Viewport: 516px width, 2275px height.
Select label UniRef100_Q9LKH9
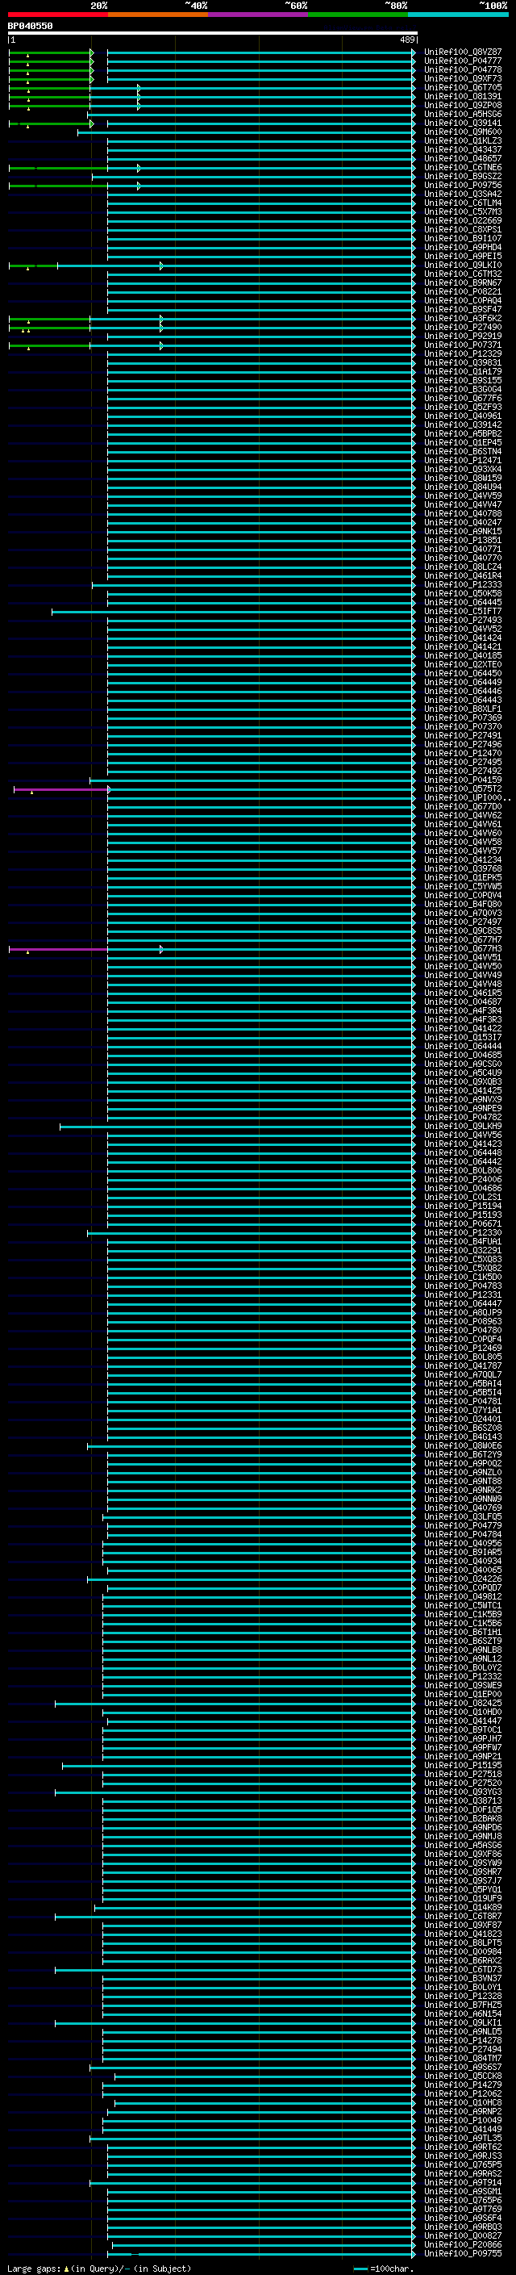click(462, 1126)
